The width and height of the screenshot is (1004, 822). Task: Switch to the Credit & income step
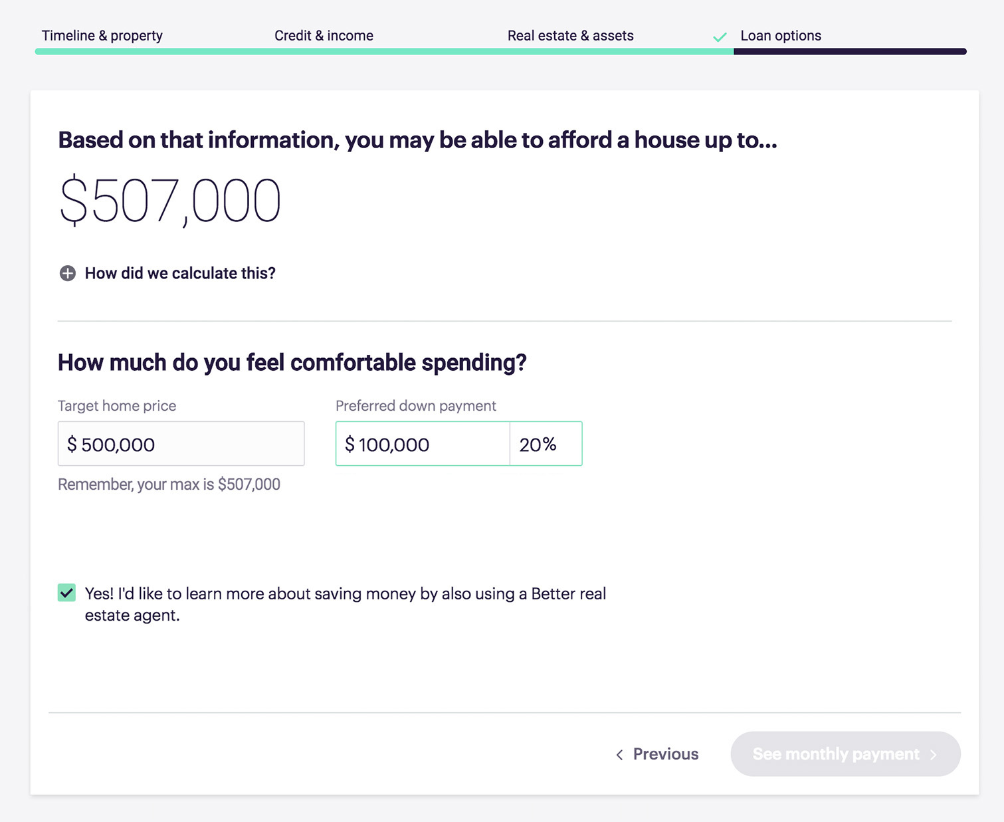(324, 36)
